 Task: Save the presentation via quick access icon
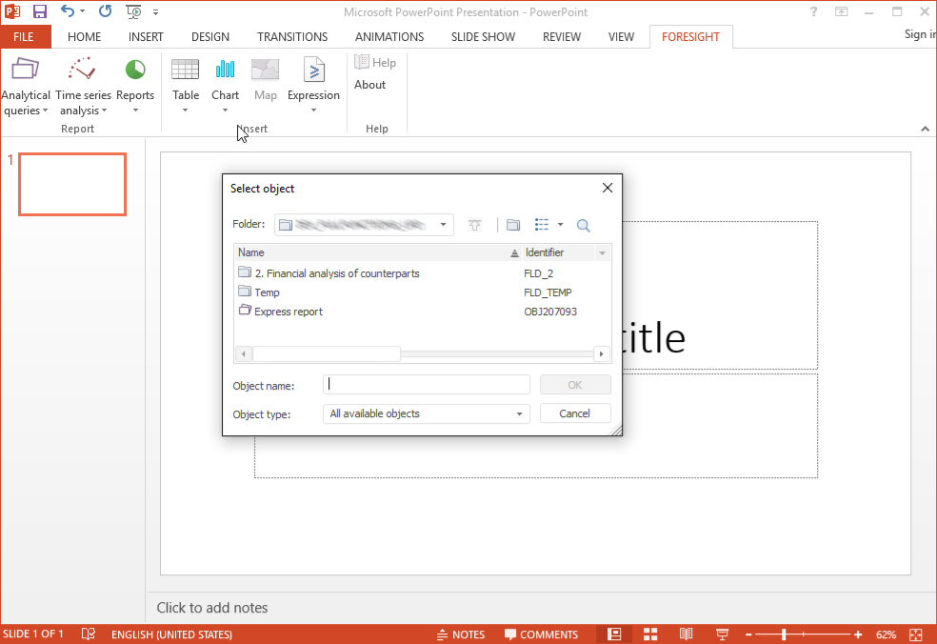coord(39,11)
